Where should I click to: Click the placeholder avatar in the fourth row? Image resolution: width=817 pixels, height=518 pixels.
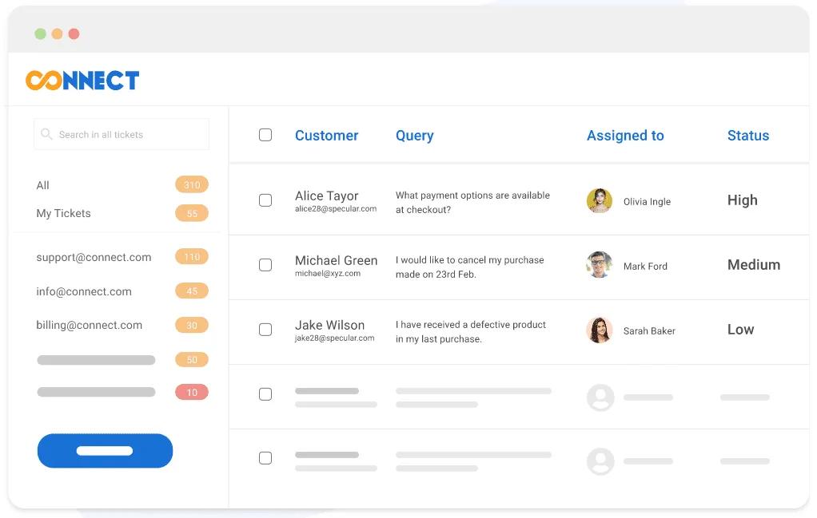coord(600,397)
